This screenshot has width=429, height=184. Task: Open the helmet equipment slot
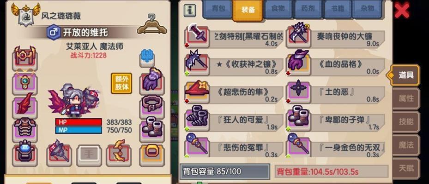point(25,58)
